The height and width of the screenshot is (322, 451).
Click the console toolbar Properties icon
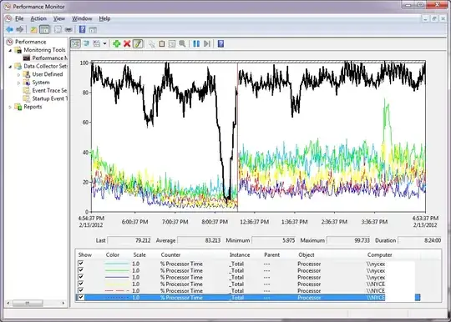58,29
